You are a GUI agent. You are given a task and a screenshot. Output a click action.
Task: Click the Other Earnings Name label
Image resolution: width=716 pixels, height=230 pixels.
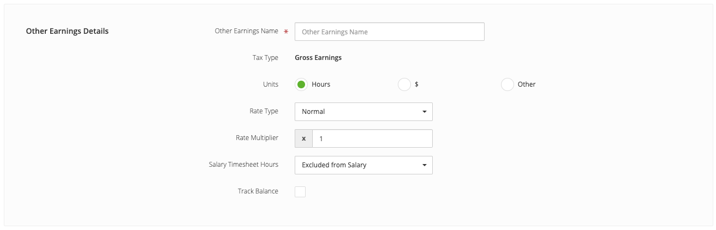[247, 31]
